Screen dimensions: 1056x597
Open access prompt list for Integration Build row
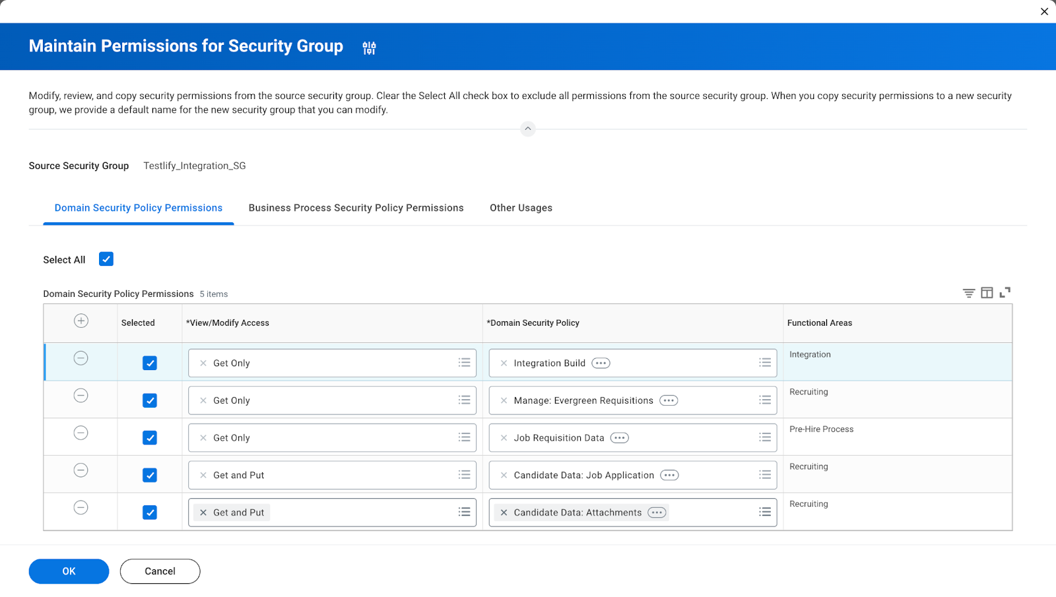coord(464,363)
